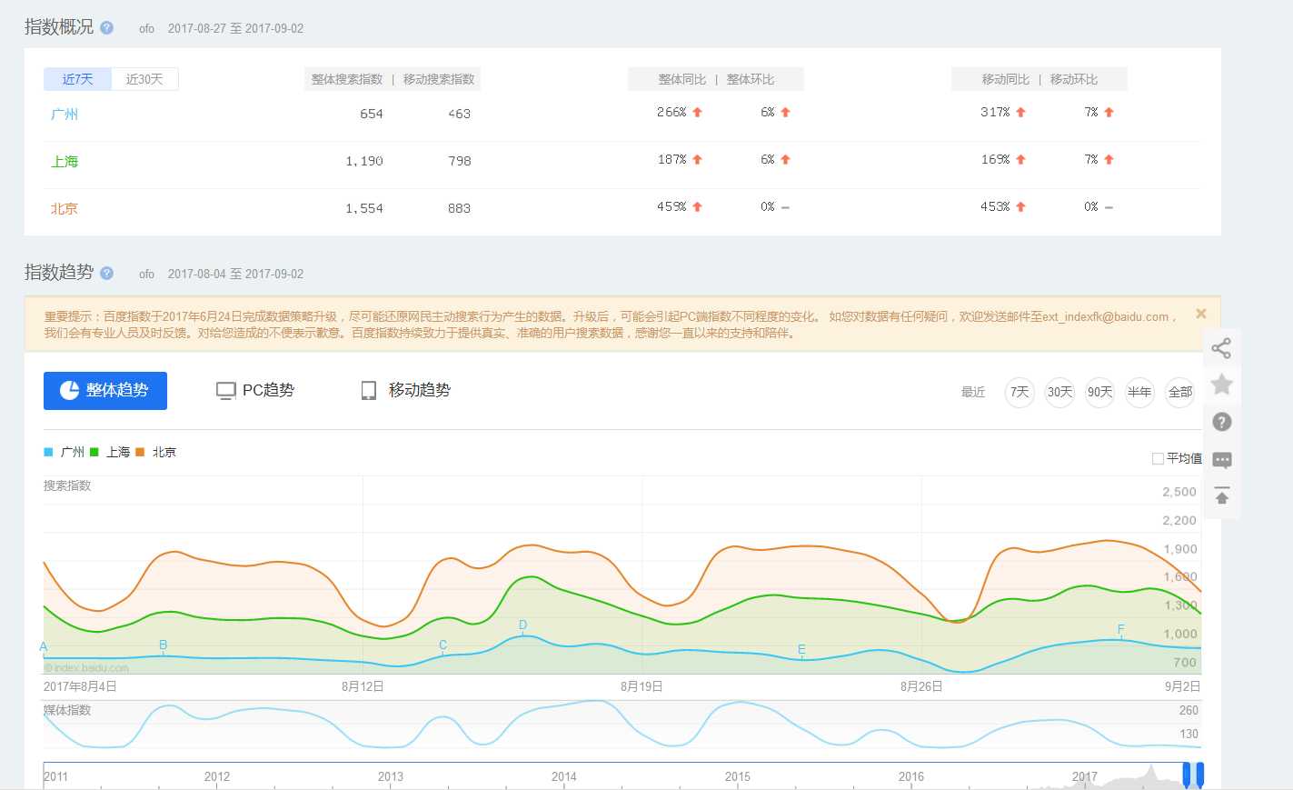Show last 90天 range
This screenshot has height=790, width=1293.
point(1099,392)
